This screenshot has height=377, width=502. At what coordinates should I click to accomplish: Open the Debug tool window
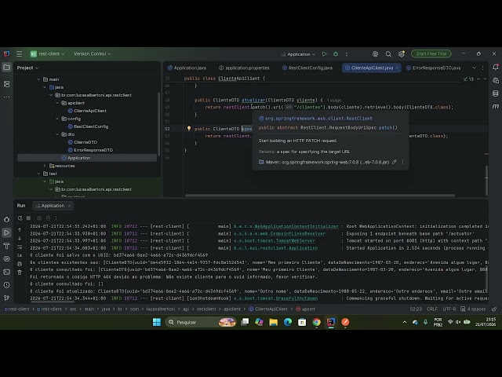6,220
